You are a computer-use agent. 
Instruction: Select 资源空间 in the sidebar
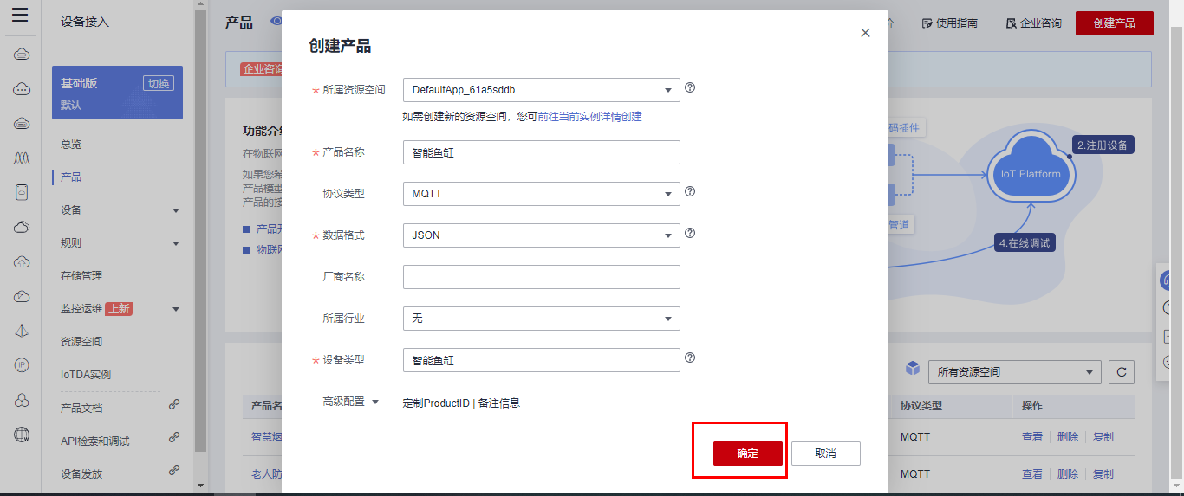[81, 342]
